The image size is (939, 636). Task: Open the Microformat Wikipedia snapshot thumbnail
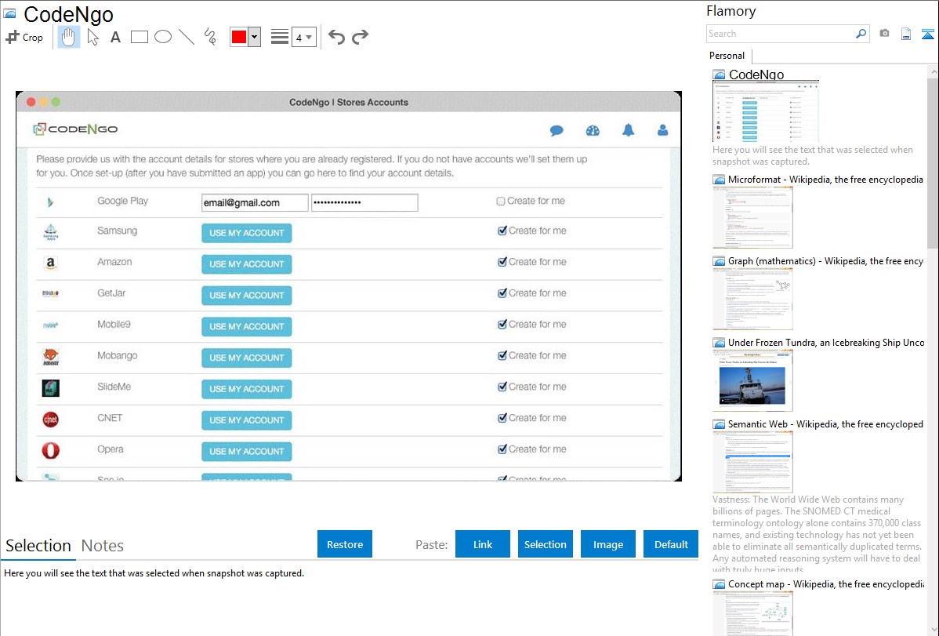click(x=752, y=217)
